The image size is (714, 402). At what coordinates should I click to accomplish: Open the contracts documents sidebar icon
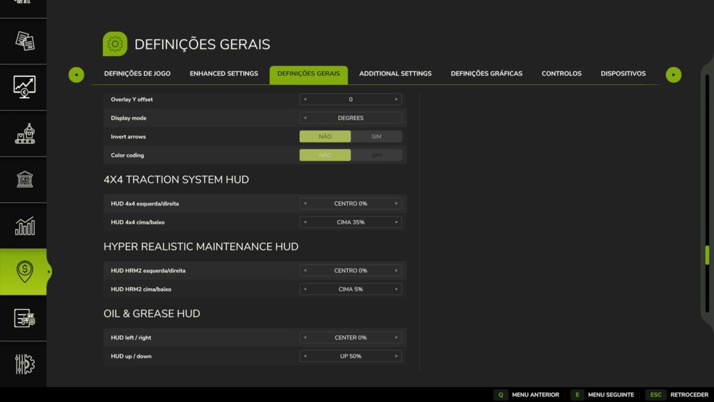click(24, 40)
